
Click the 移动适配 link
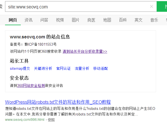pyautogui.click(x=100, y=68)
